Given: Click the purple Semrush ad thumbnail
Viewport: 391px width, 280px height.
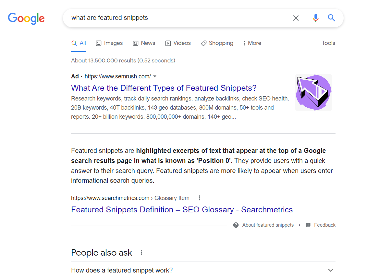Looking at the screenshot, I should point(313,93).
